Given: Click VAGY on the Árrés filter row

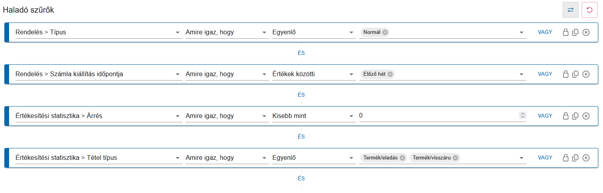Looking at the screenshot, I should [545, 116].
